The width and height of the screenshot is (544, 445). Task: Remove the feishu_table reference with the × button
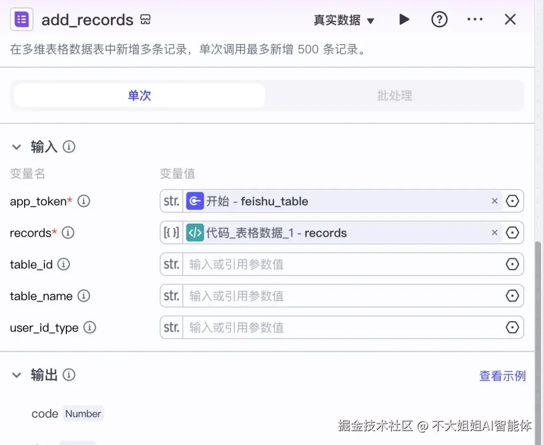coord(494,201)
